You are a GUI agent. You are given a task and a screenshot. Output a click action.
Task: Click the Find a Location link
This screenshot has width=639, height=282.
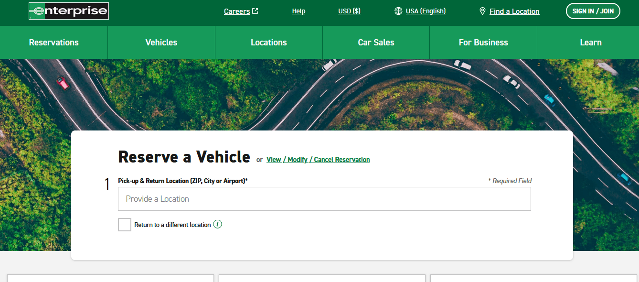point(514,11)
